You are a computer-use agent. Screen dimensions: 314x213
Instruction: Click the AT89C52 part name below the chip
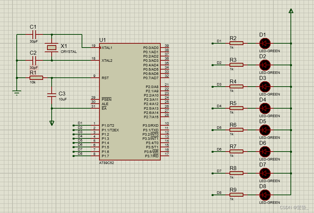(107, 163)
